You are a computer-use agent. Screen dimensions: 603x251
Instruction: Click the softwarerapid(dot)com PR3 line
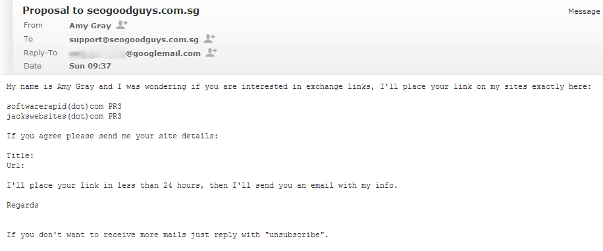65,106
